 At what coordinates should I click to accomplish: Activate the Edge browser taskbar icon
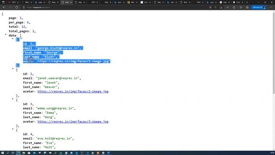pos(18,153)
